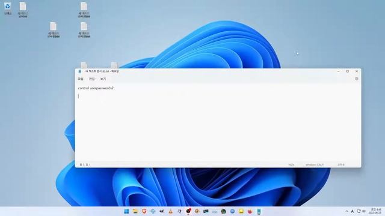Screen dimensions: 385x216
Task: Minimize the Notepad window
Action: (x=338, y=71)
